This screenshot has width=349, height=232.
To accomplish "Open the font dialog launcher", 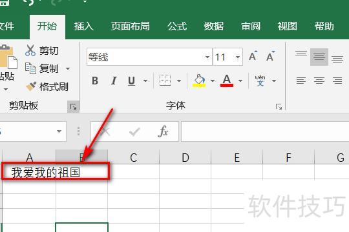I will pyautogui.click(x=279, y=107).
